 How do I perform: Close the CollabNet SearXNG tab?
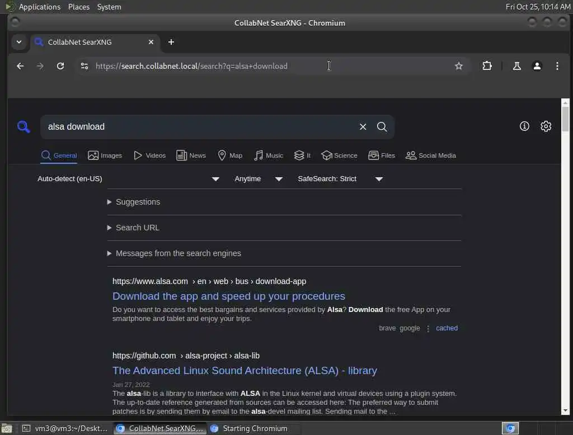151,42
